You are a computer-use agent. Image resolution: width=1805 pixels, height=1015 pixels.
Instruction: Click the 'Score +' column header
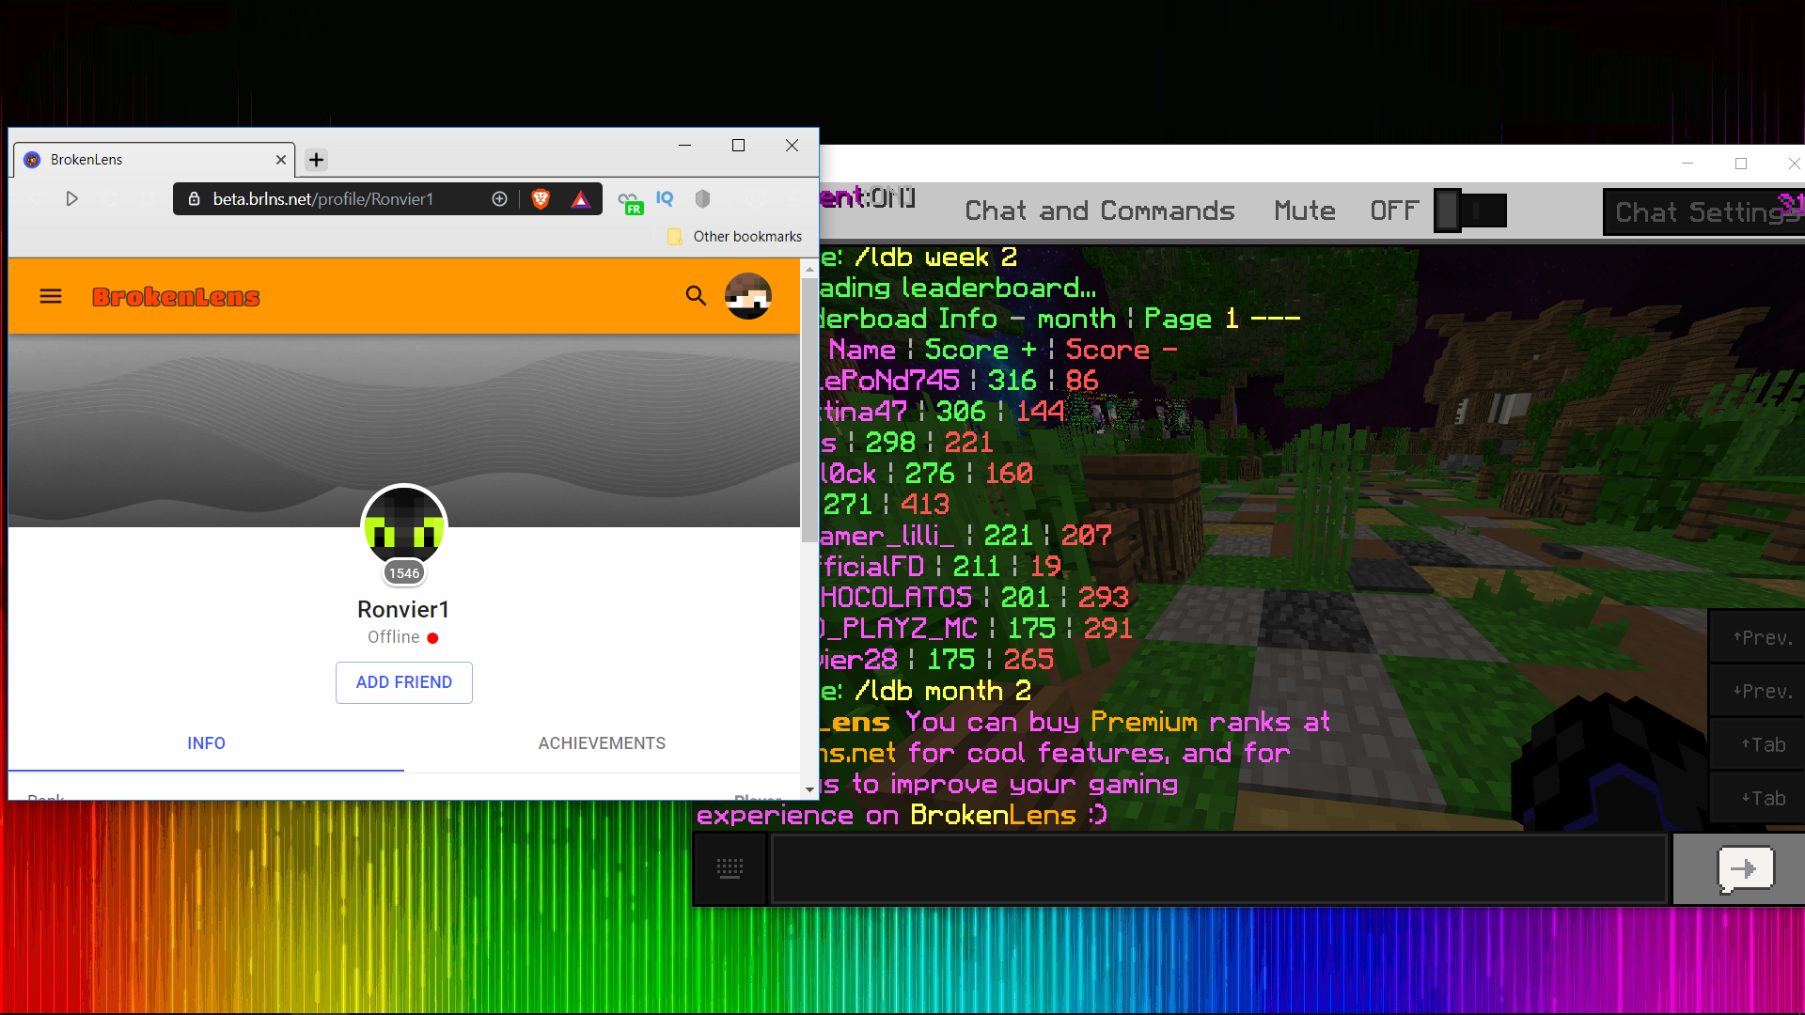click(x=981, y=350)
